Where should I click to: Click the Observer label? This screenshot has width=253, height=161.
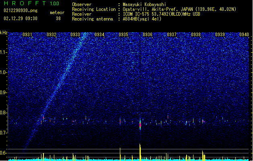pos(82,4)
